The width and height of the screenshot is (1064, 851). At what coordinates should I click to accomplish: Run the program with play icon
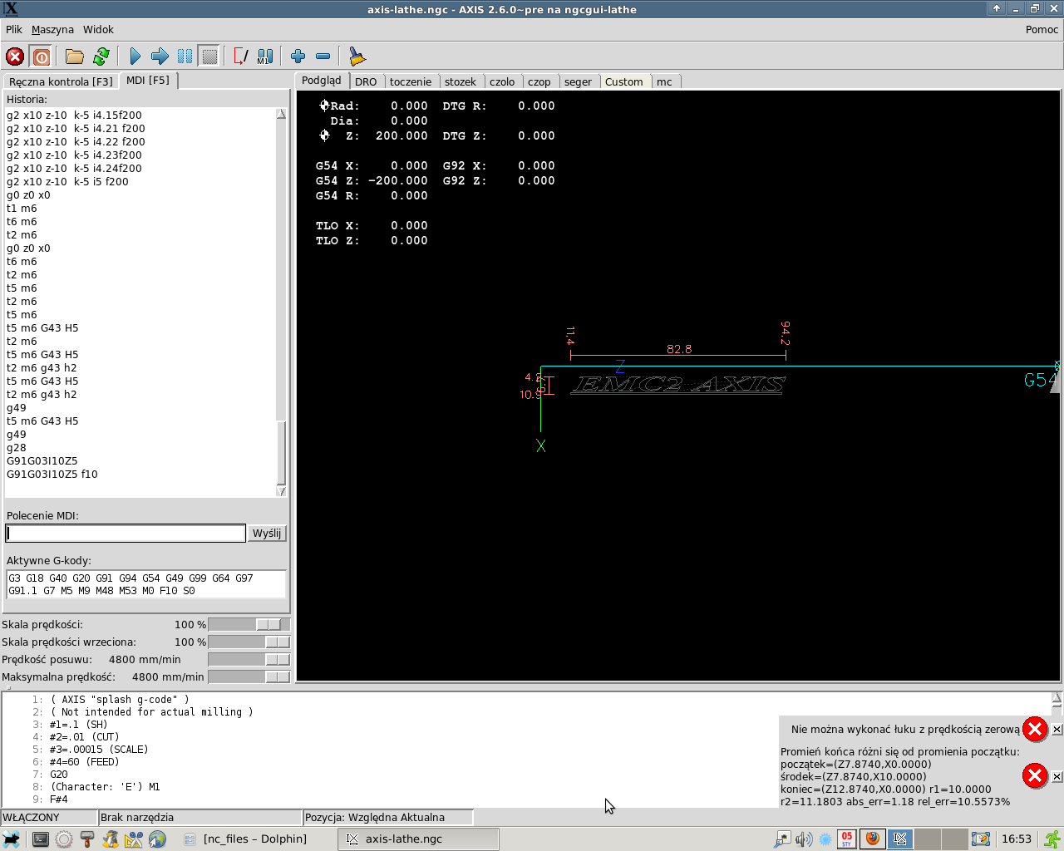135,57
